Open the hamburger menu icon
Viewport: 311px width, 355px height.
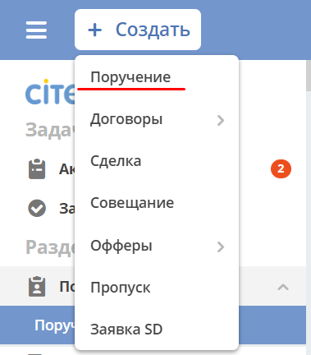pos(36,30)
